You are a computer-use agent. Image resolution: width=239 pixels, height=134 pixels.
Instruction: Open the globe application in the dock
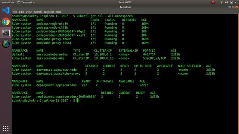(x=6, y=44)
